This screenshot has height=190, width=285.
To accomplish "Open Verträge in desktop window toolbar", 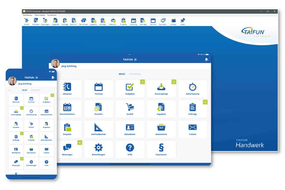I will click(x=143, y=21).
